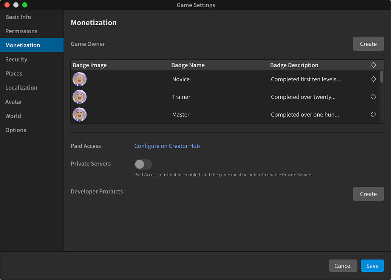Cancel the game settings dialog
The image size is (391, 280).
coord(343,266)
